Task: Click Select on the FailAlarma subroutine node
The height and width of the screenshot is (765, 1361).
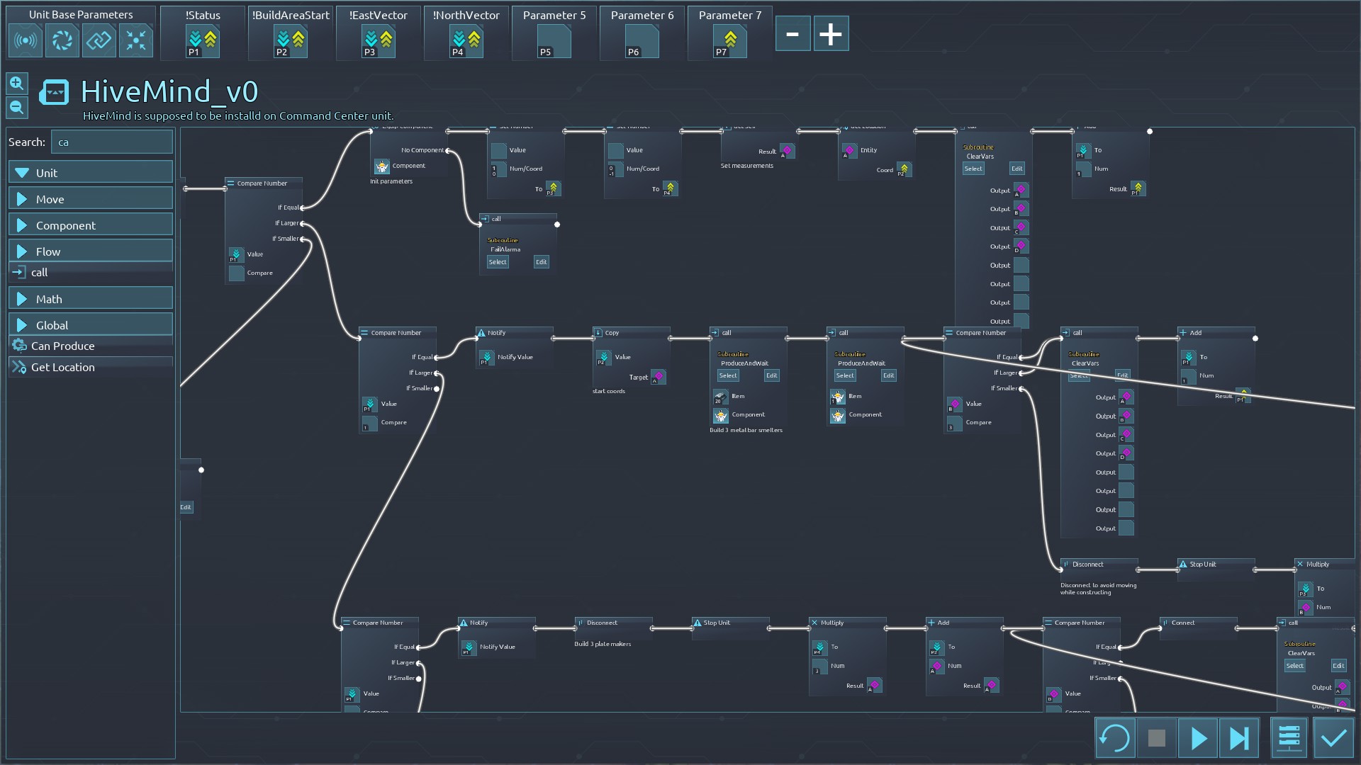Action: [498, 262]
